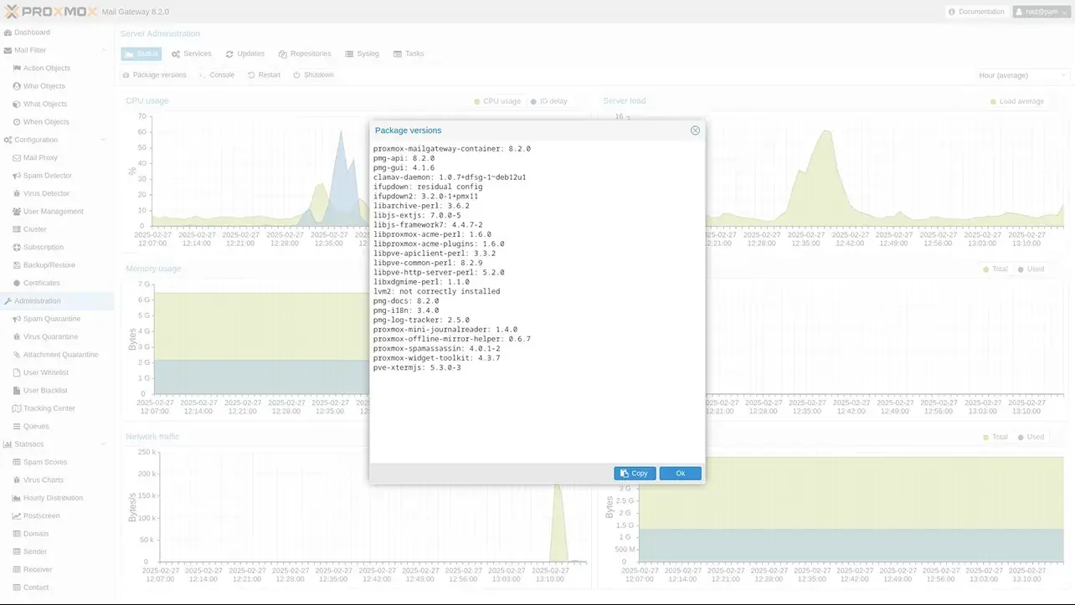Open the Domain statistics item
The image size is (1075, 605).
[57, 534]
